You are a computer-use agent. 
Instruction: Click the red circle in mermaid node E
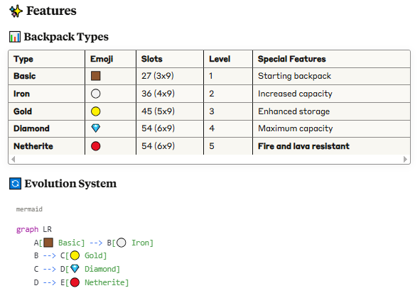pos(75,282)
